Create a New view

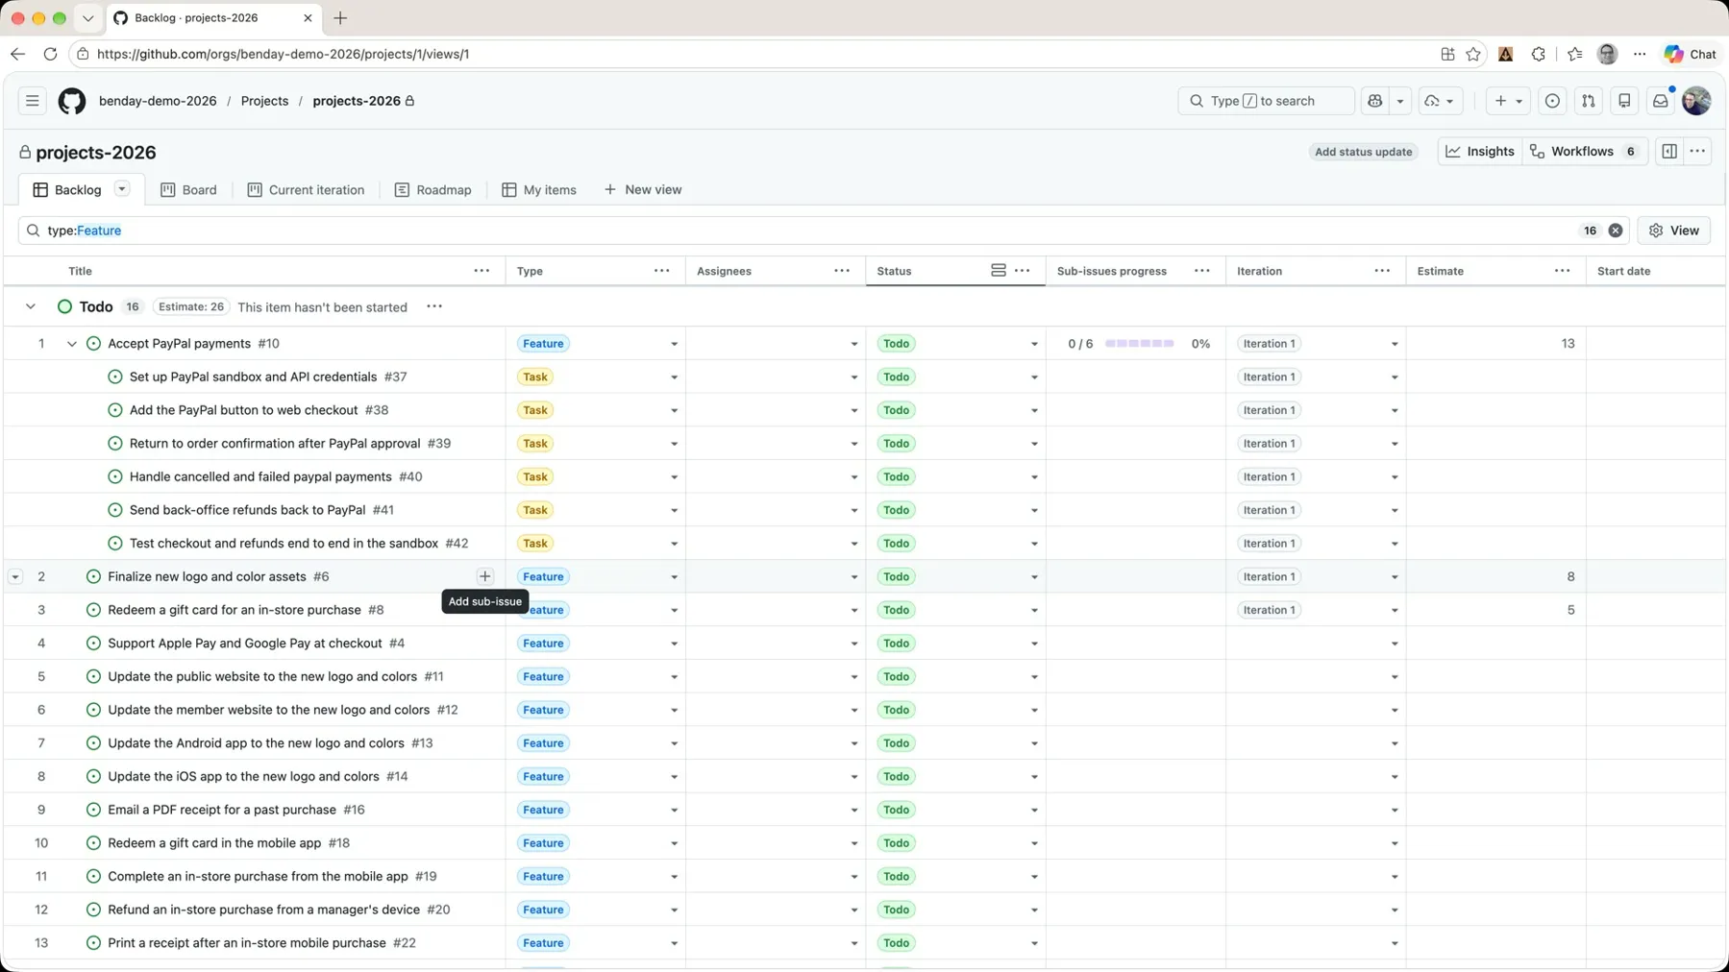coord(643,190)
